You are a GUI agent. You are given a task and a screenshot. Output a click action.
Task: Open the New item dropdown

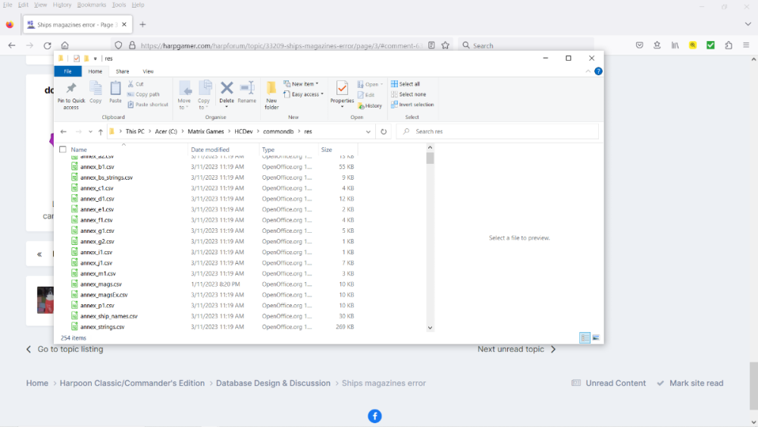pyautogui.click(x=301, y=83)
